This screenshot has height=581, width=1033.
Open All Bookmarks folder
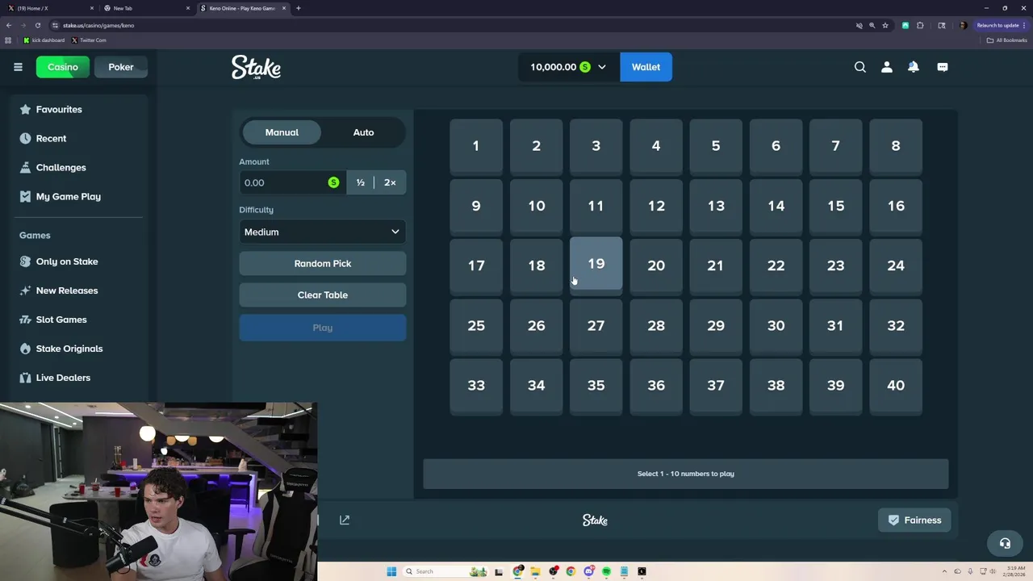(x=1007, y=40)
